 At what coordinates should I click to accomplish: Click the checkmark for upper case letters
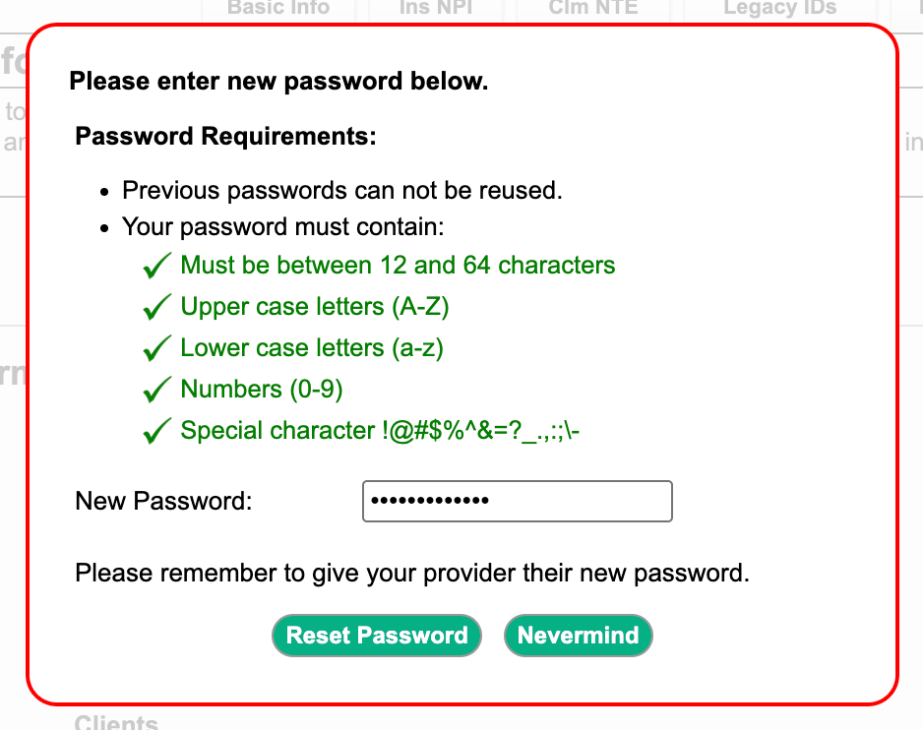pos(156,306)
